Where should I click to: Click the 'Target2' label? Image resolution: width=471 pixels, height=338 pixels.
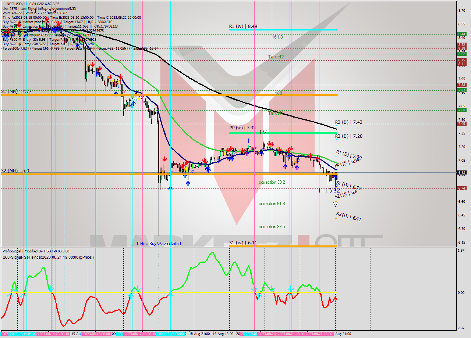[276, 57]
